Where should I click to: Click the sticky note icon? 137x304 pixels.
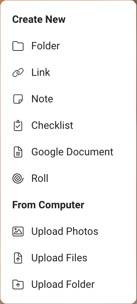(18, 99)
